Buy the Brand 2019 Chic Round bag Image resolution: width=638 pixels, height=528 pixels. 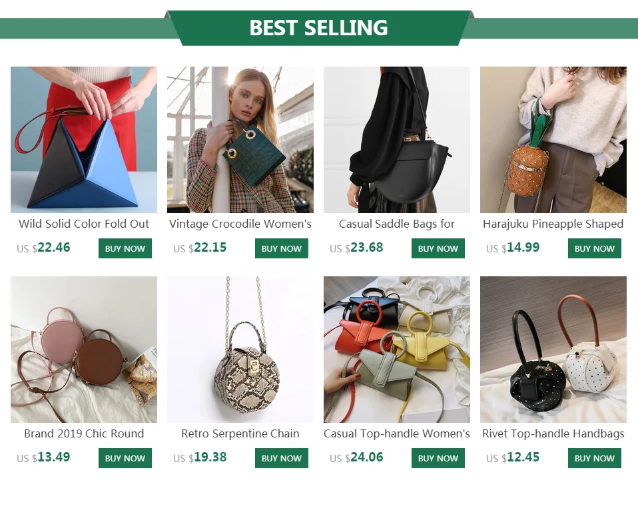click(125, 458)
